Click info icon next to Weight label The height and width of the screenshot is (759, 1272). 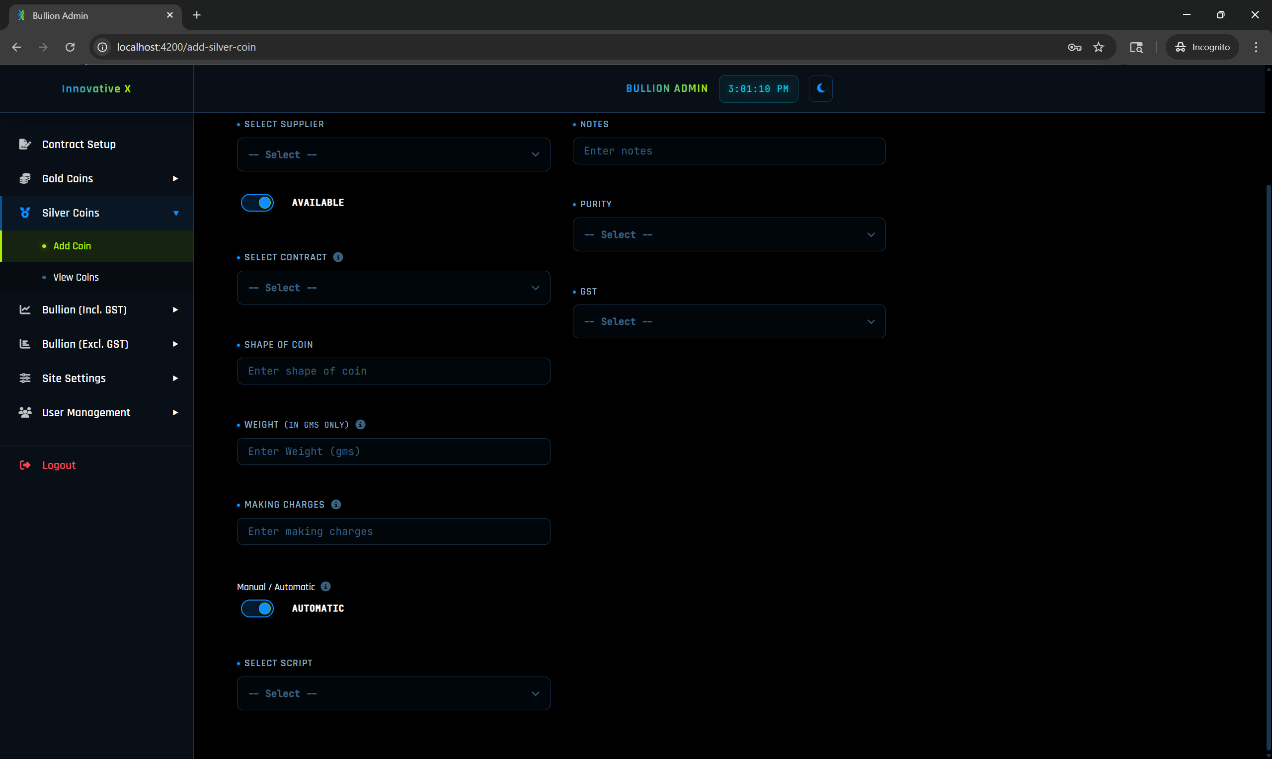click(x=360, y=425)
